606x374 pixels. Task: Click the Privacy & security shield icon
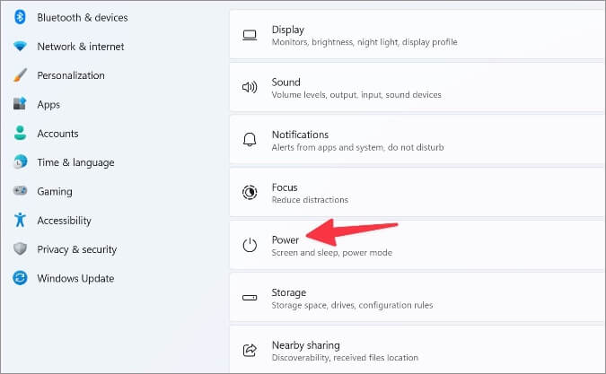20,249
